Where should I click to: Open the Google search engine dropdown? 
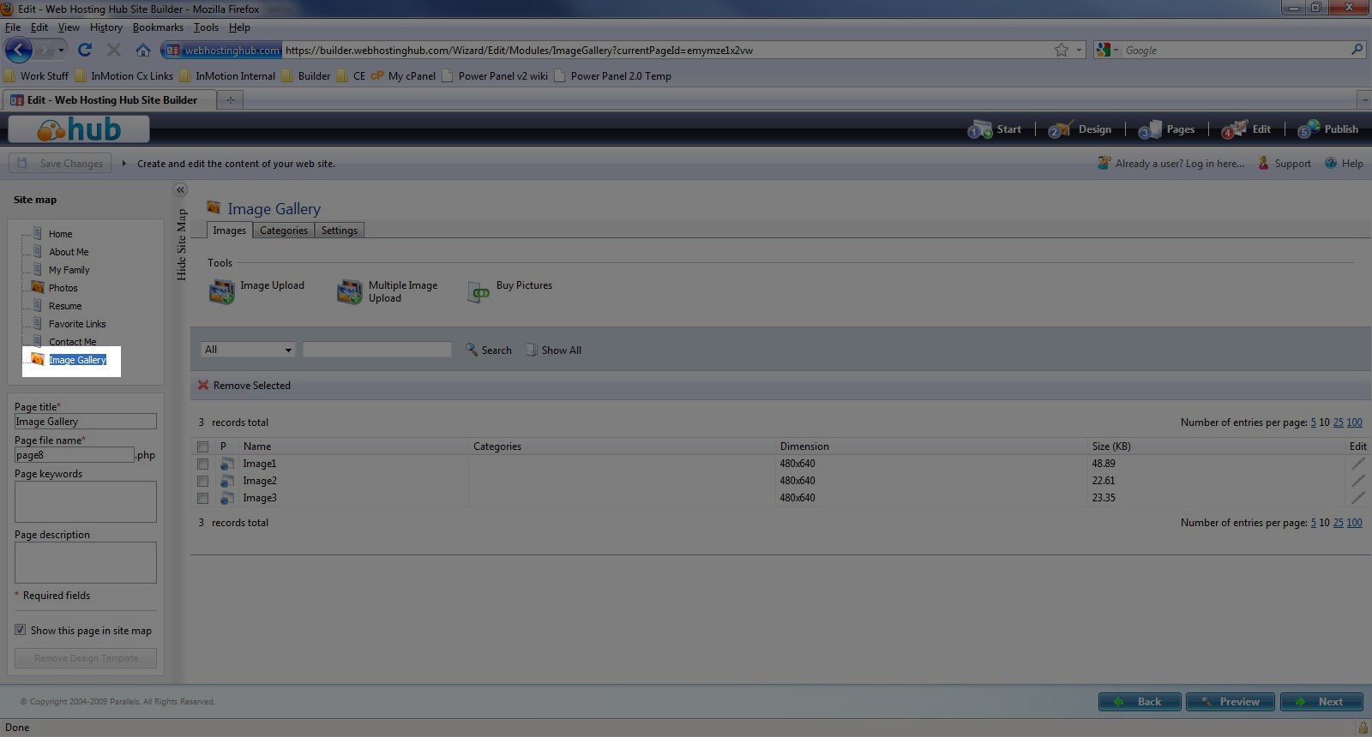(x=1107, y=51)
